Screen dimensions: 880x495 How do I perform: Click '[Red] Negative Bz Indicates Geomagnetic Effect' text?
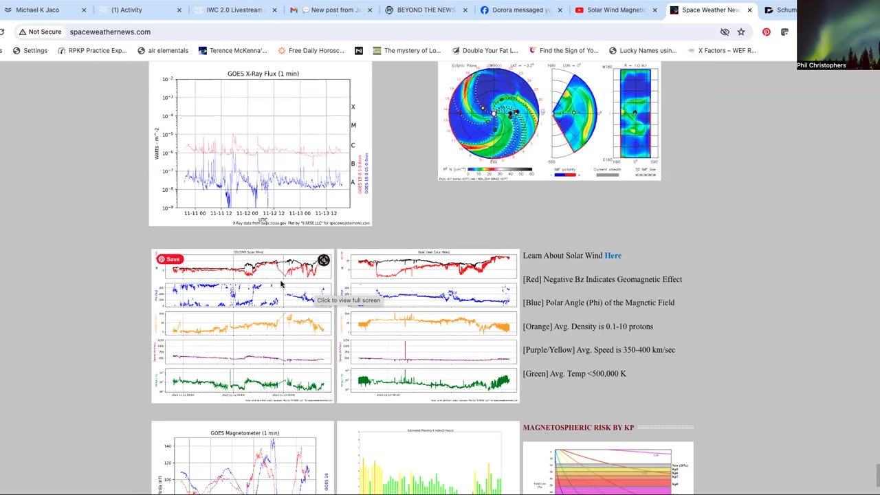(602, 279)
